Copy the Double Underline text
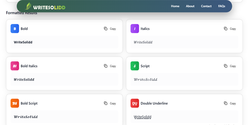 click(x=230, y=103)
